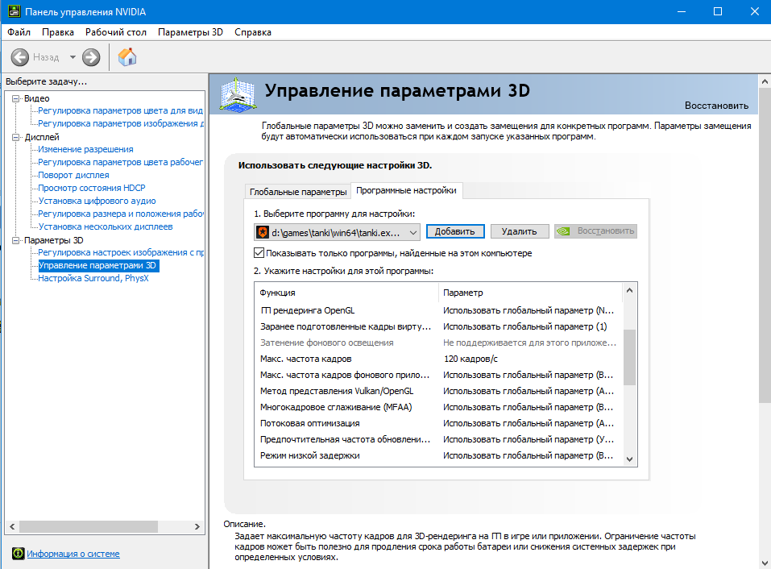Image resolution: width=771 pixels, height=569 pixels.
Task: Select Заранее подготовленные кадры row
Action: coord(438,326)
